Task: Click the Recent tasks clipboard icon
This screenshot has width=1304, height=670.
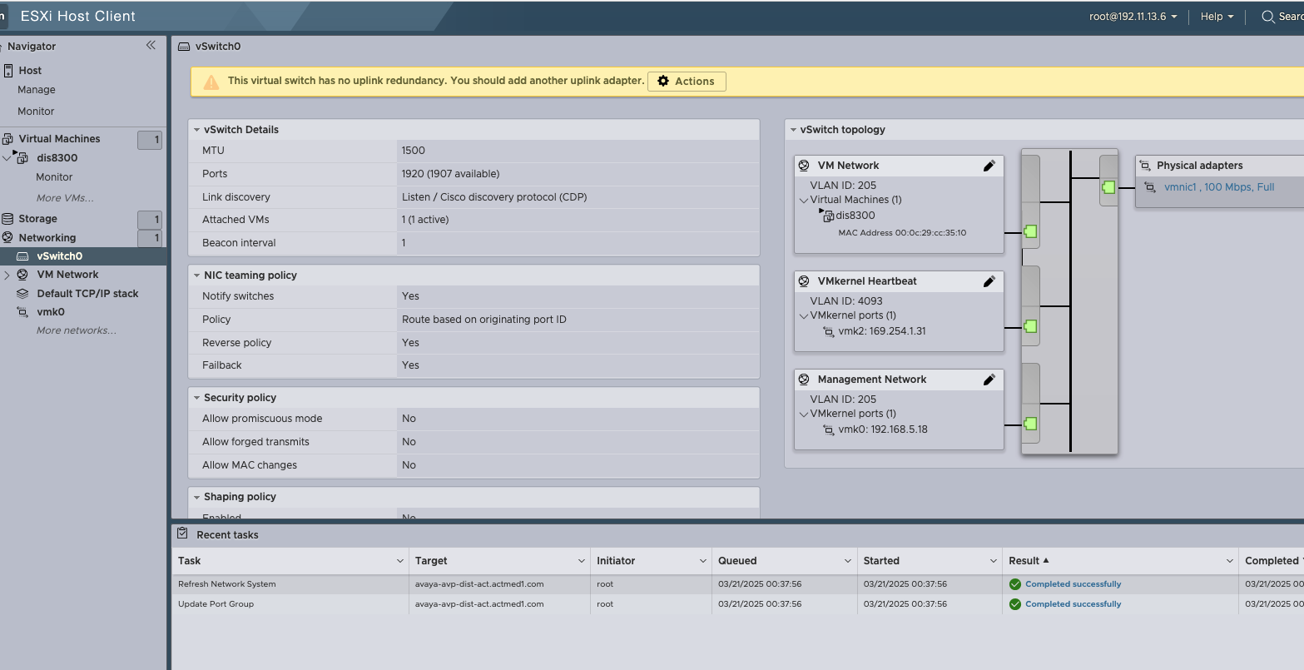Action: tap(182, 534)
